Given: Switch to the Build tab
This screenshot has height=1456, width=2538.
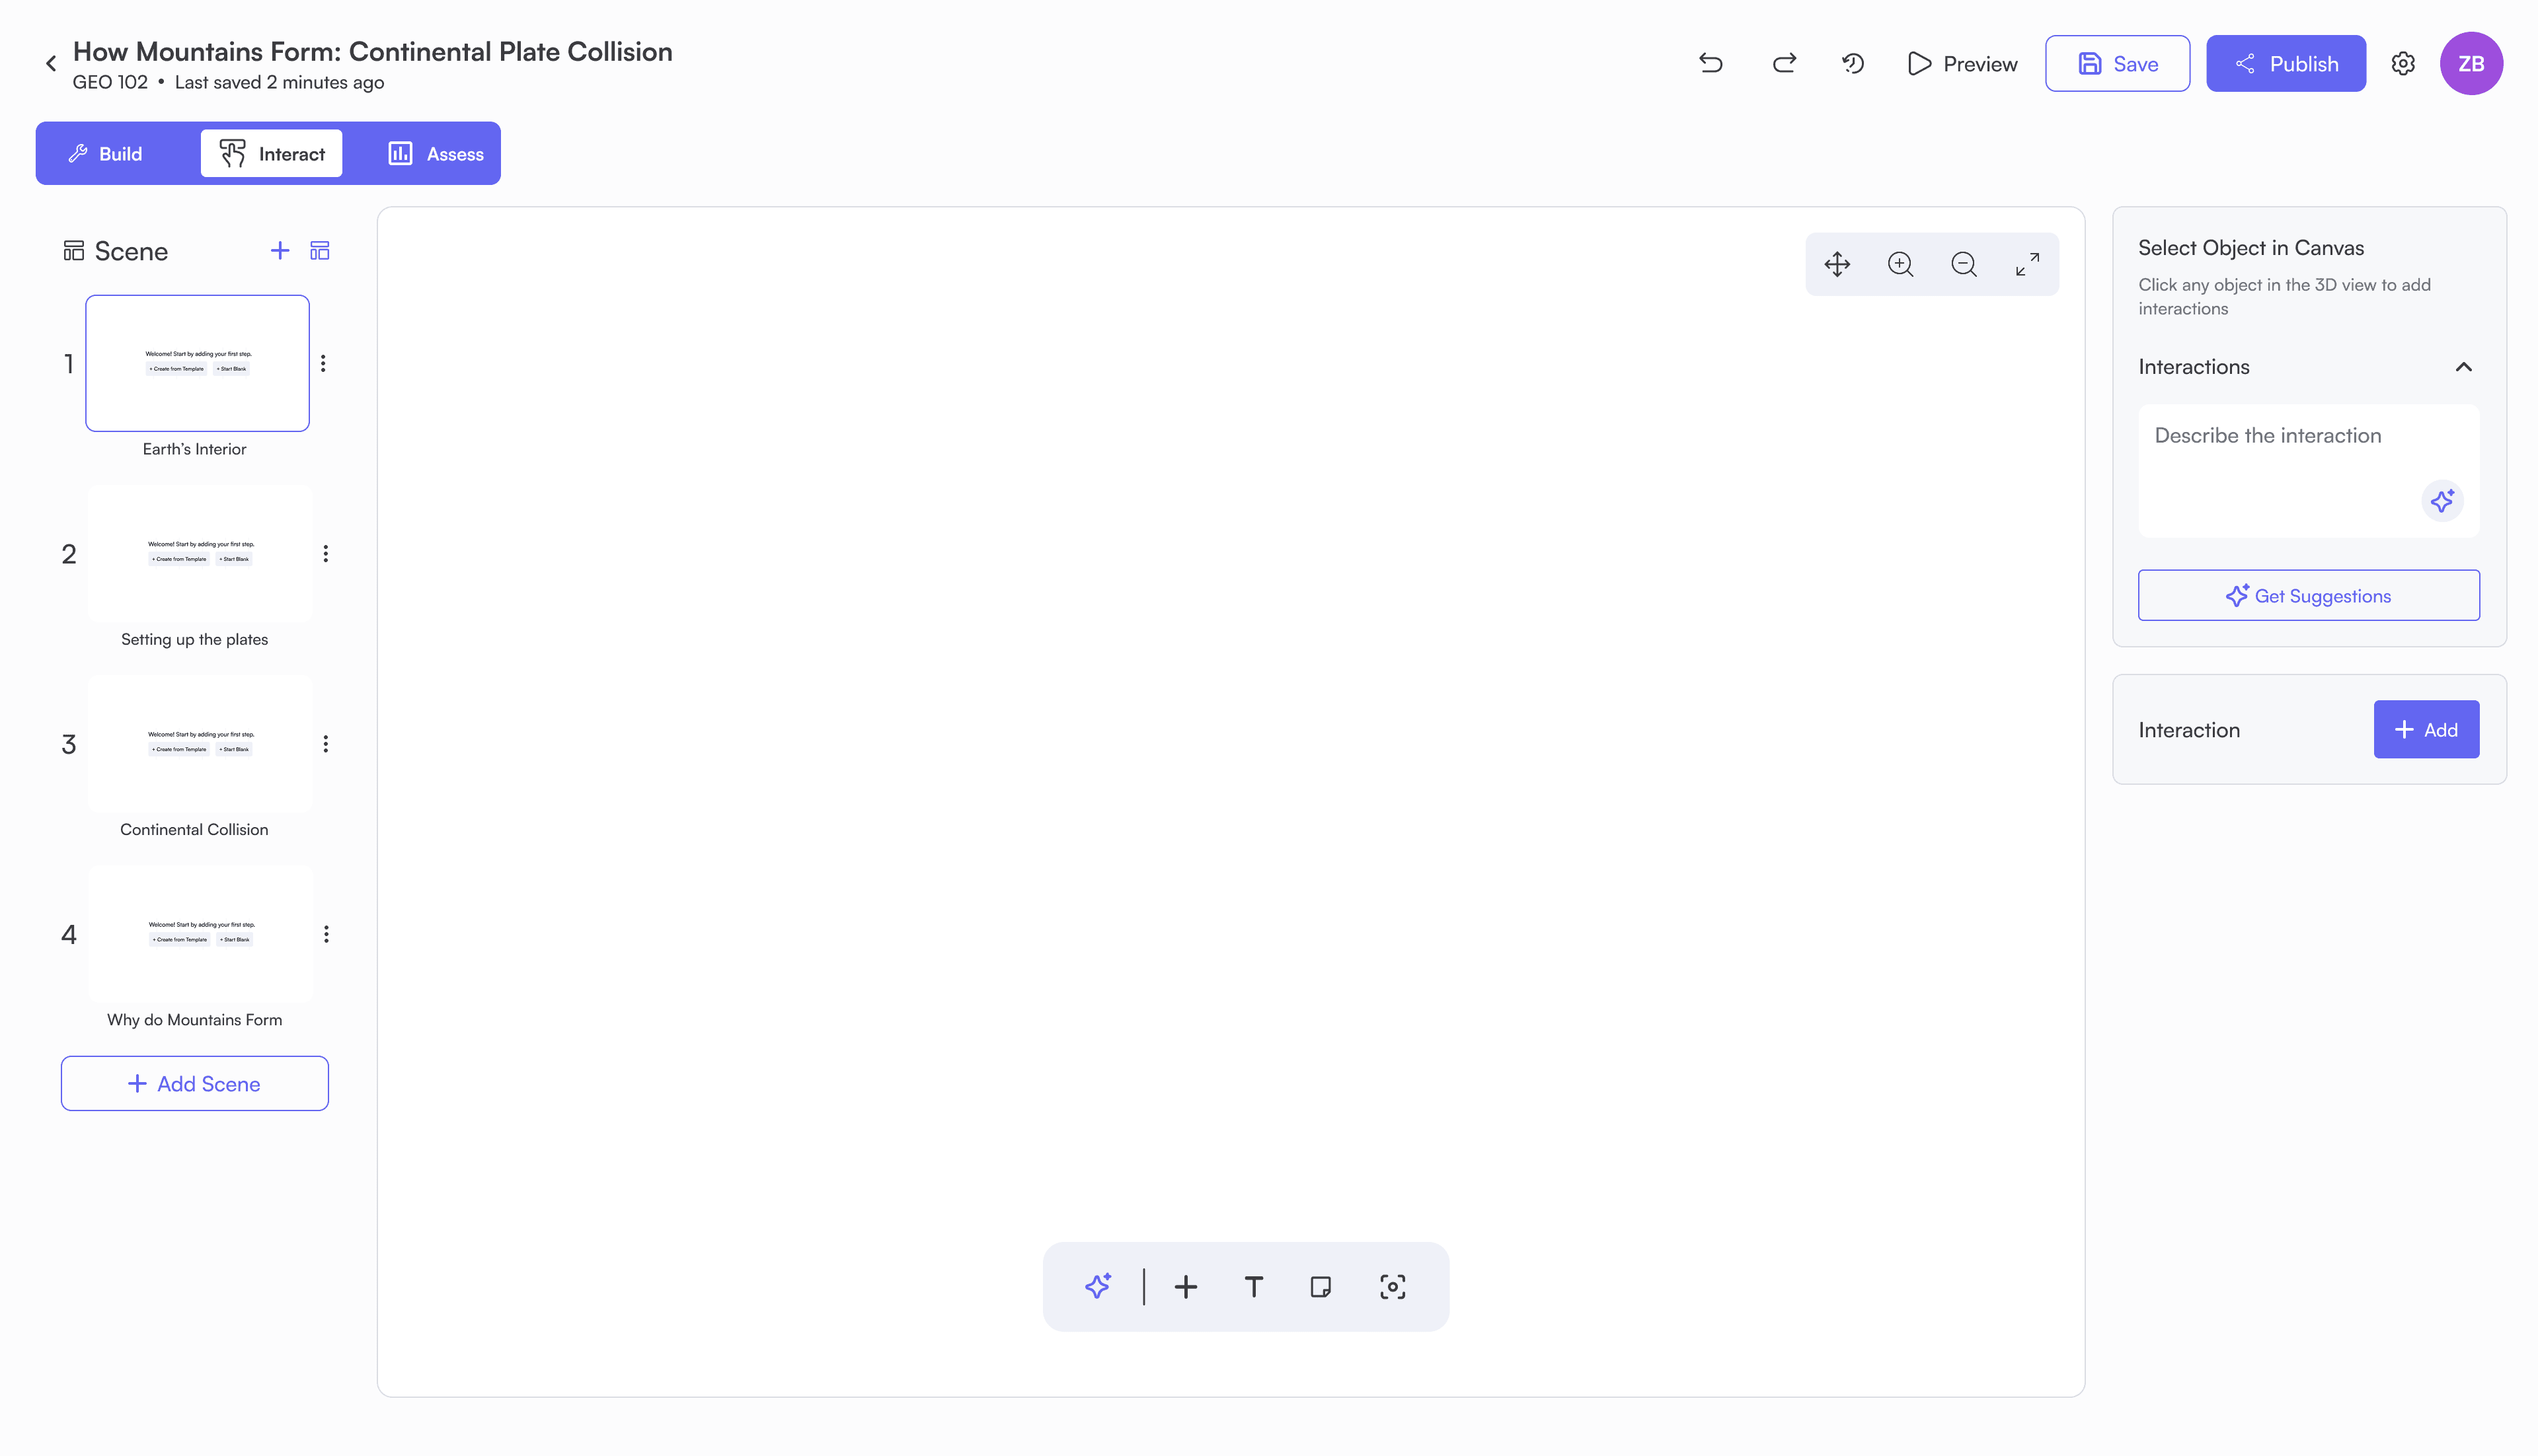Looking at the screenshot, I should pos(105,154).
